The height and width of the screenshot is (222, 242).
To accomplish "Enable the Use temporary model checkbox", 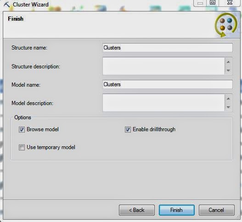I will [22, 147].
